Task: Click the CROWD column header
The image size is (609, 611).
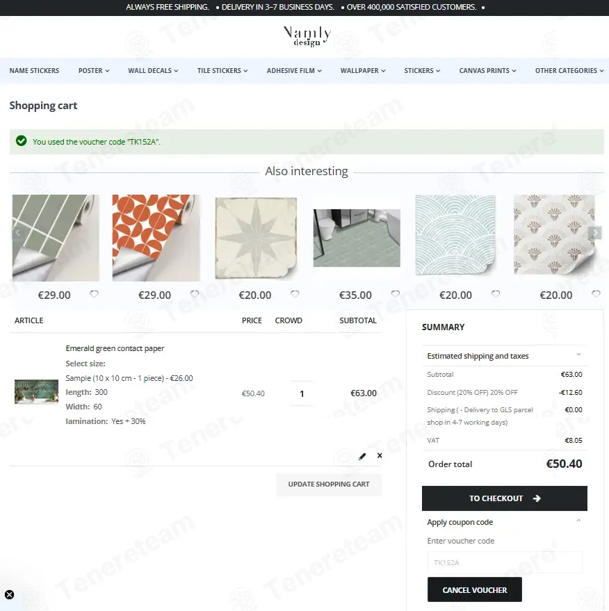Action: [289, 320]
